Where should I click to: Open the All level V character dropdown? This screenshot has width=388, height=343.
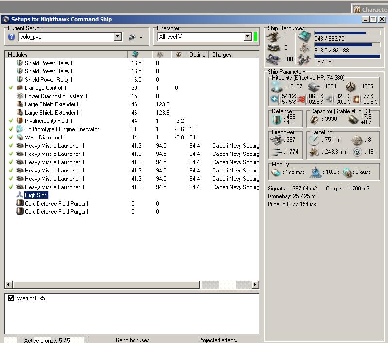[248, 37]
